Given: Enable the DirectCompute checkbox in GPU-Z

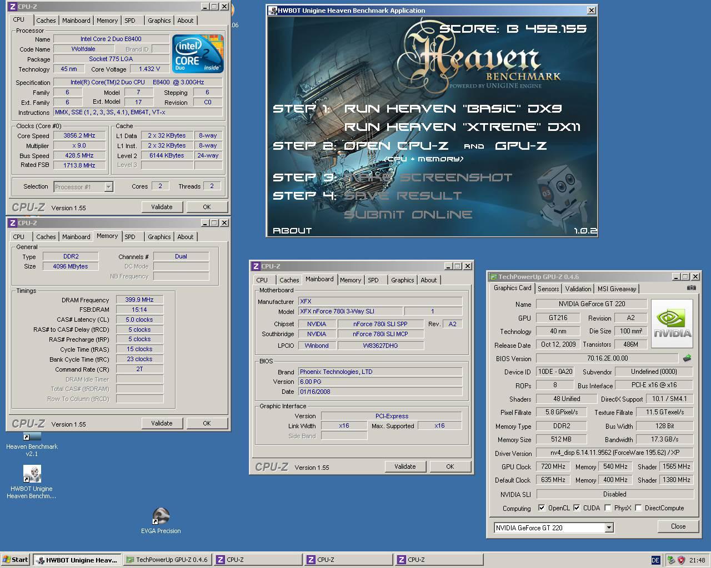Looking at the screenshot, I should 638,508.
